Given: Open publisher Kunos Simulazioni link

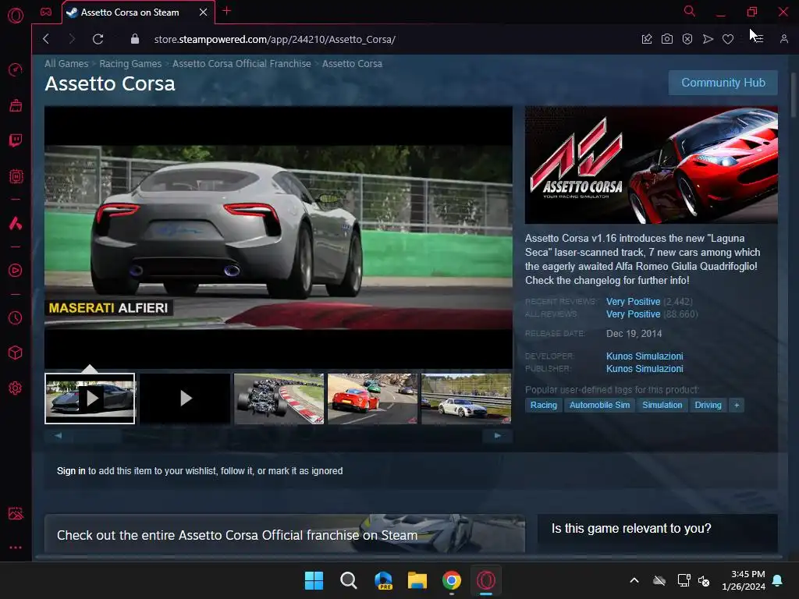Looking at the screenshot, I should pyautogui.click(x=645, y=369).
